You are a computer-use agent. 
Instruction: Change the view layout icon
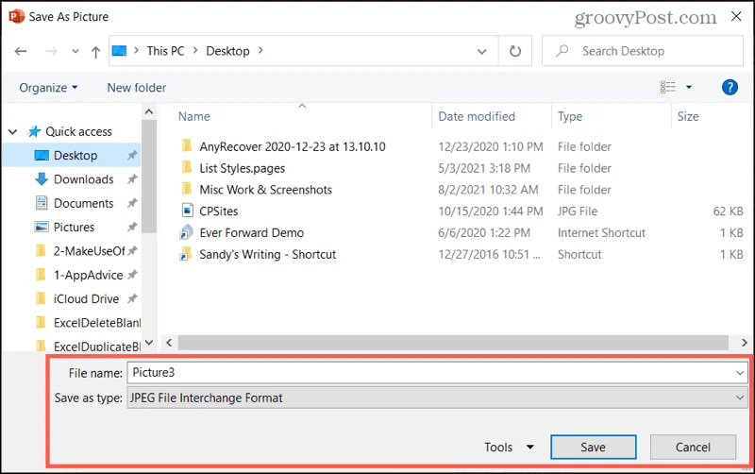(667, 87)
